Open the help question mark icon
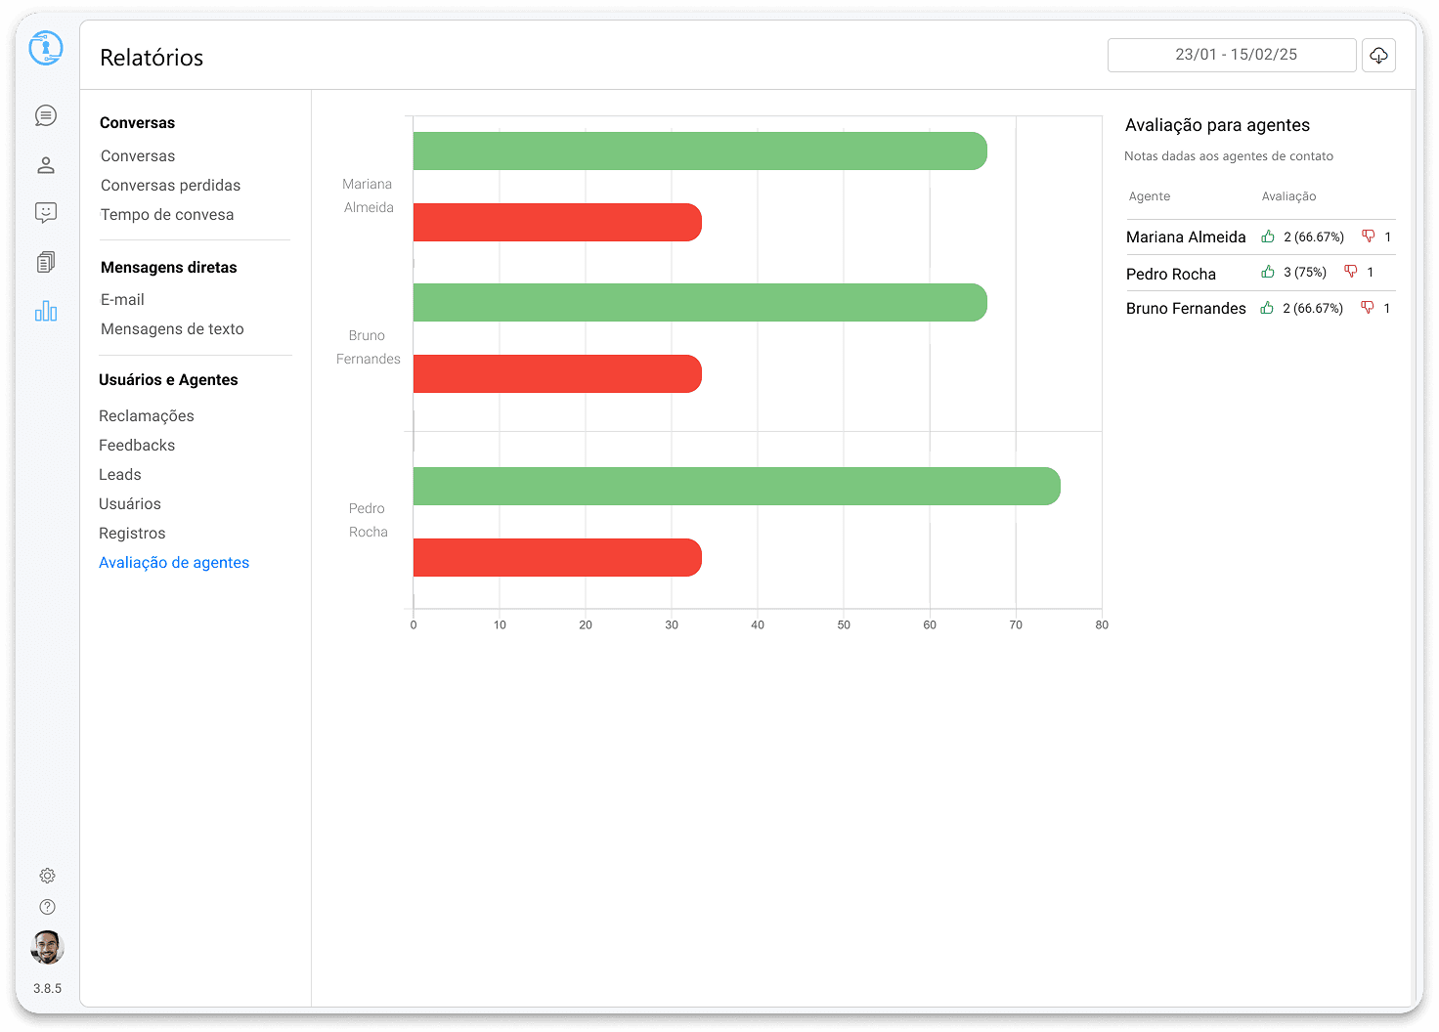Screen dimensions: 1439x1032 [x=47, y=907]
